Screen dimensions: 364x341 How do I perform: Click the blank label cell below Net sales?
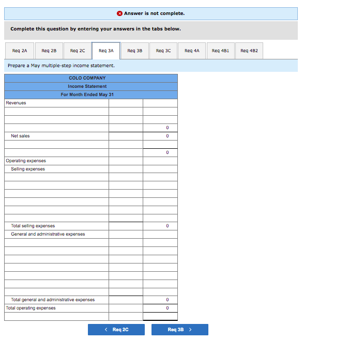coord(57,144)
